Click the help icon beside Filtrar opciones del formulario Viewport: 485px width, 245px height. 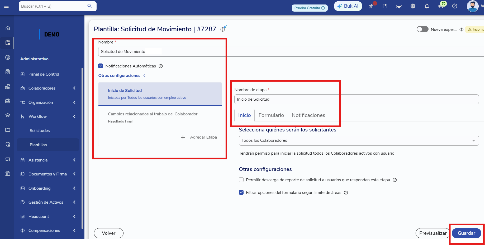click(x=346, y=193)
